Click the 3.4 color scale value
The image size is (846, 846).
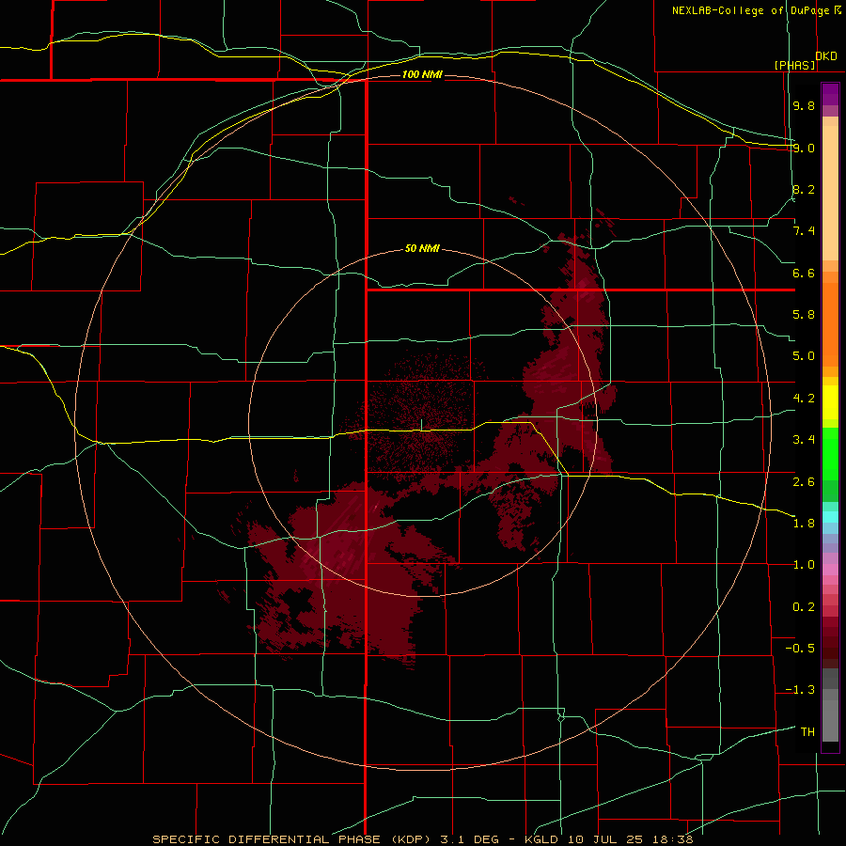click(804, 440)
